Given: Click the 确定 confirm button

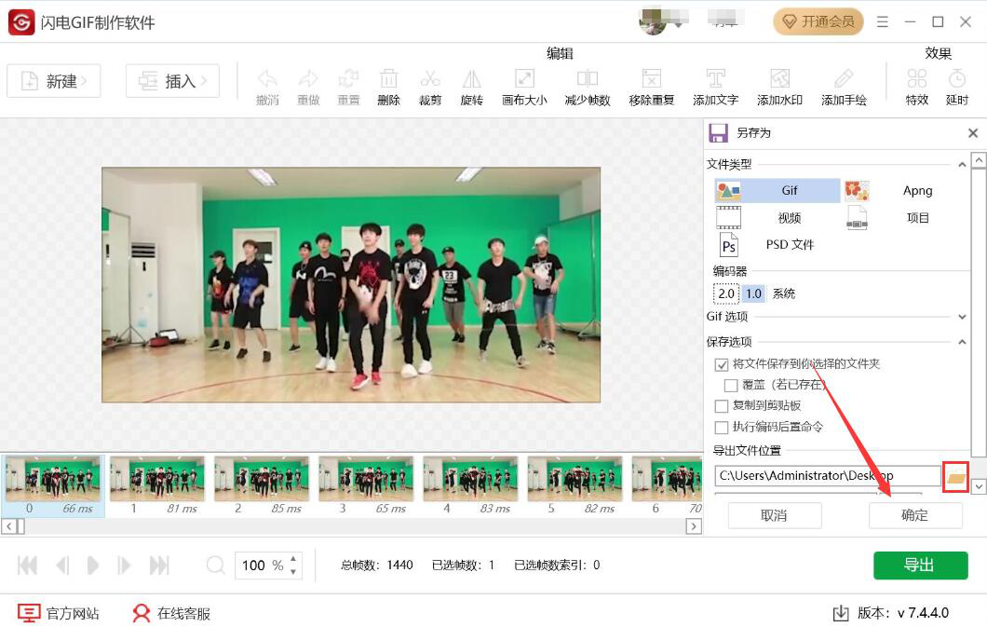Looking at the screenshot, I should pyautogui.click(x=914, y=515).
